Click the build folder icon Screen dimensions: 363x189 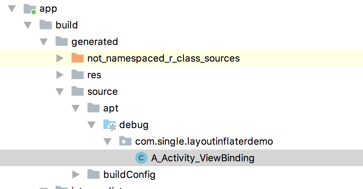(46, 25)
